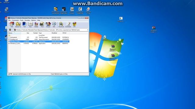Select the DiRT 3 desktop shortcut
This screenshot has width=195, height=109.
pos(72,11)
